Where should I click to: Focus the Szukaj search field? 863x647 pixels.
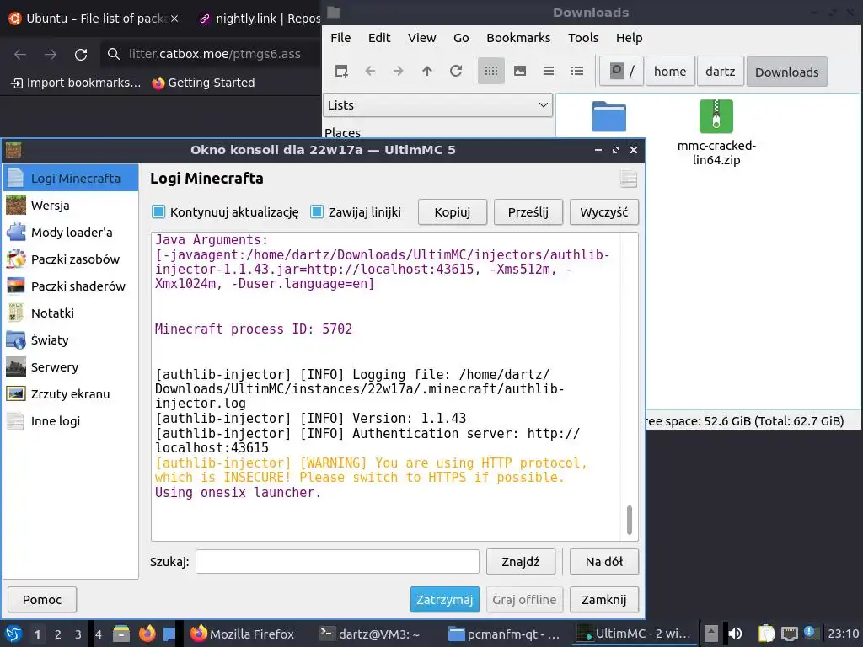coord(337,562)
